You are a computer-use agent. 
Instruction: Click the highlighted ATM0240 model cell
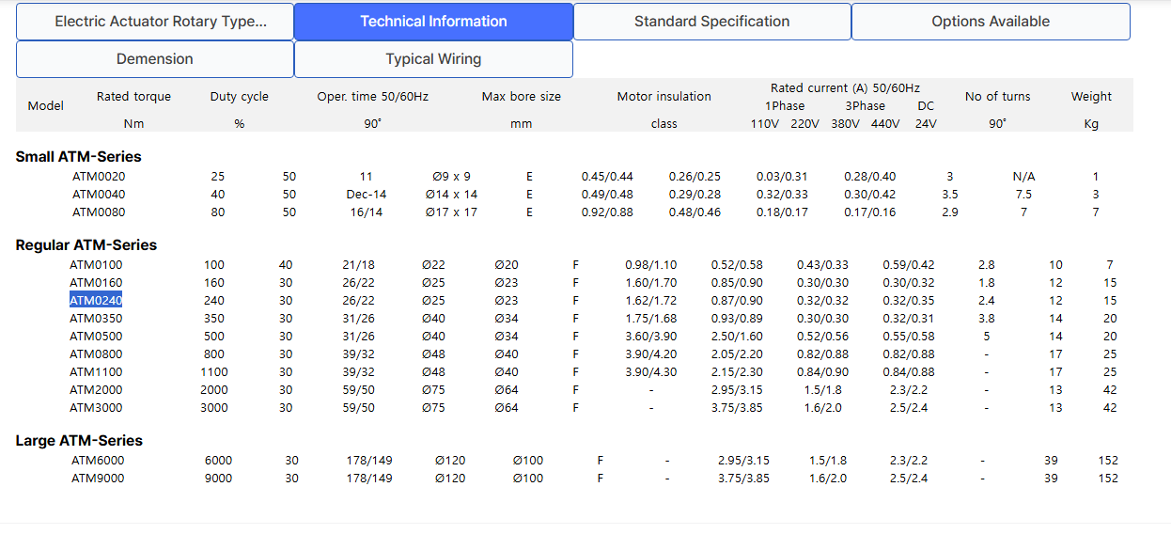(x=96, y=301)
